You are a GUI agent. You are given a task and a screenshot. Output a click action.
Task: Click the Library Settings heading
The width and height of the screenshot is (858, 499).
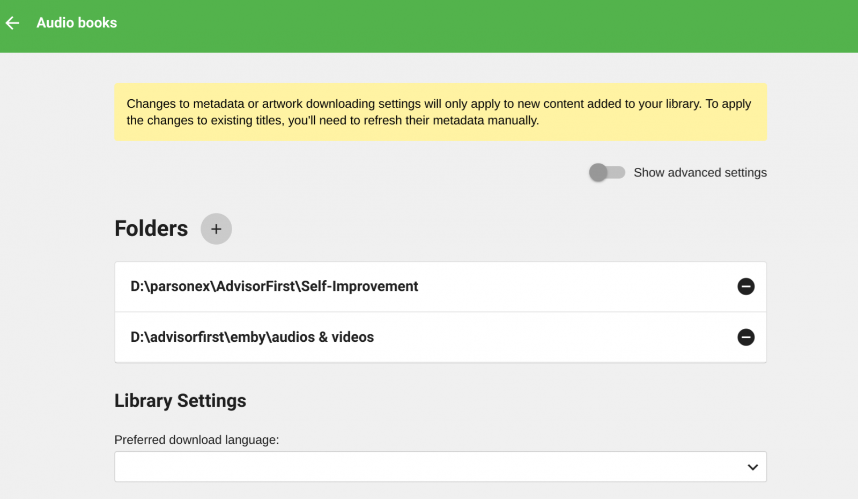pyautogui.click(x=180, y=401)
